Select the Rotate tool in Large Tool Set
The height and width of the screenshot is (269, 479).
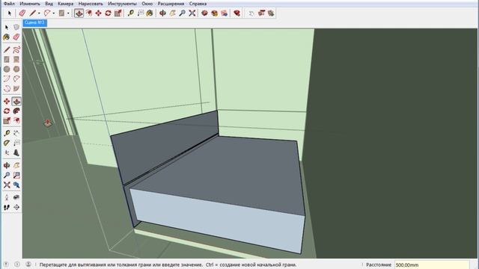click(7, 111)
